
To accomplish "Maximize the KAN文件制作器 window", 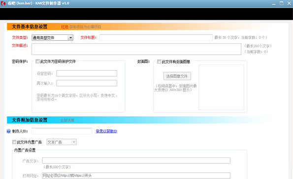I will point(281,3).
